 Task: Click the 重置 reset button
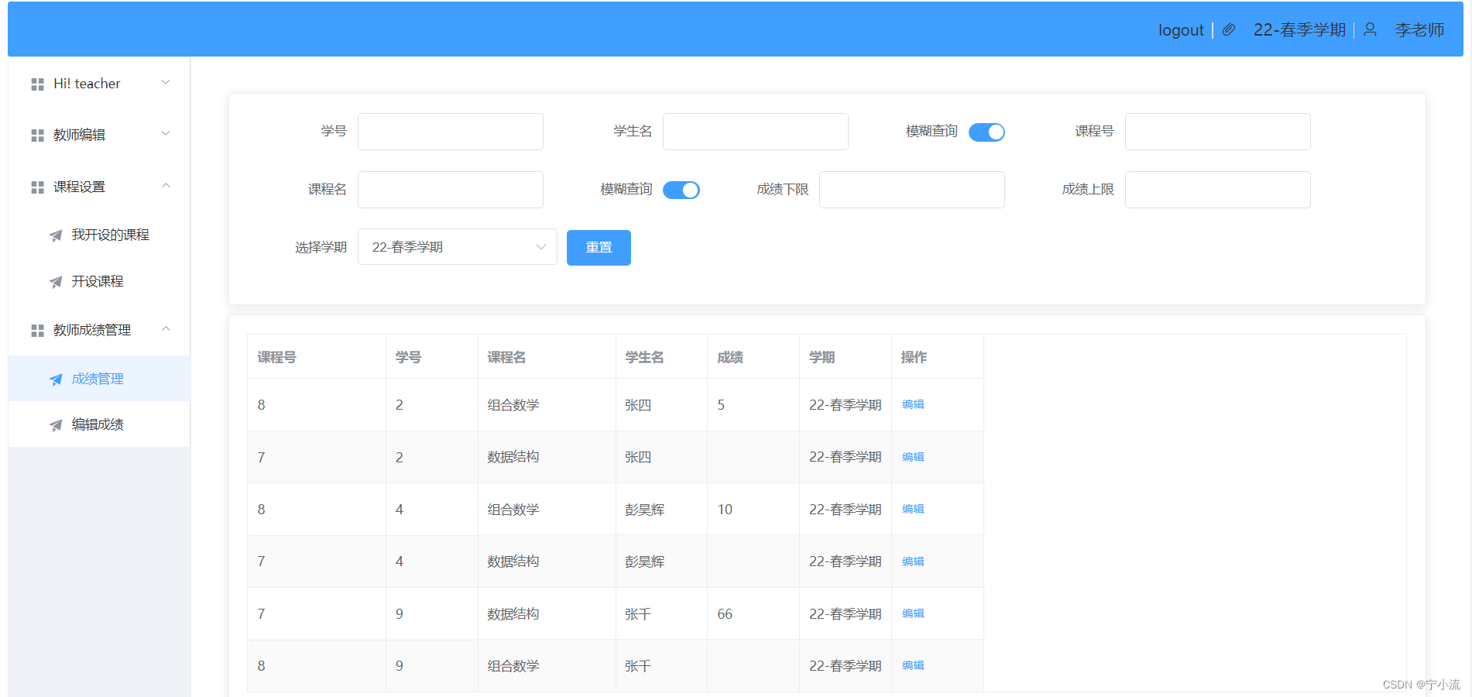599,248
